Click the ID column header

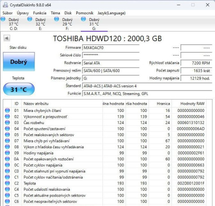point(17,103)
